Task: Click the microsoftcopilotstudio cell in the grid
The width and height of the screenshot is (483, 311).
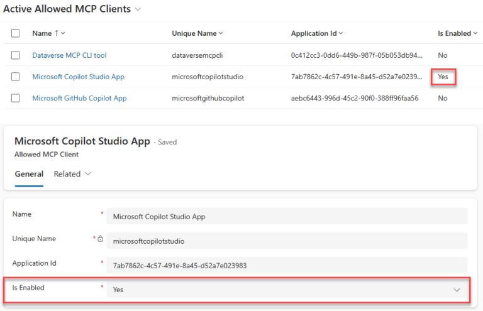Action: point(208,77)
